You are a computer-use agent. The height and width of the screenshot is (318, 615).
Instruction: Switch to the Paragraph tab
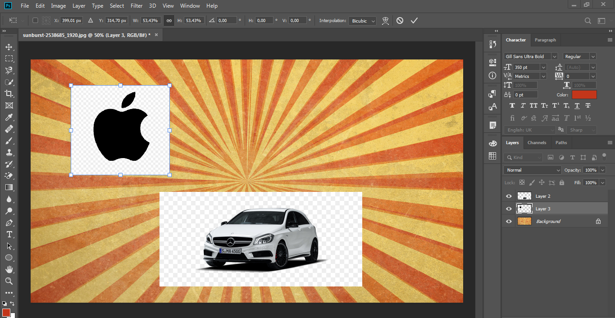(545, 40)
